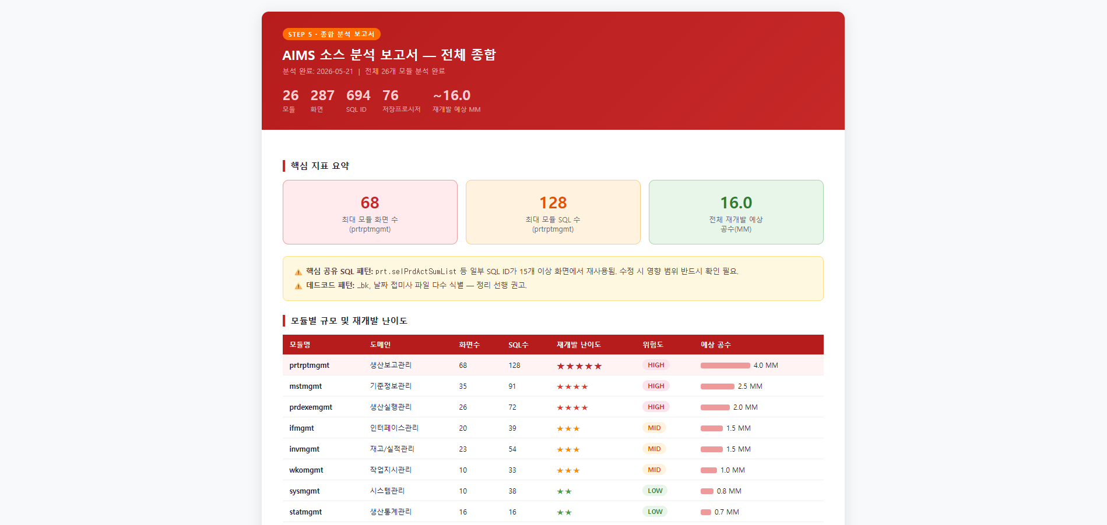
Task: Select the invmgmt module name
Action: click(304, 449)
